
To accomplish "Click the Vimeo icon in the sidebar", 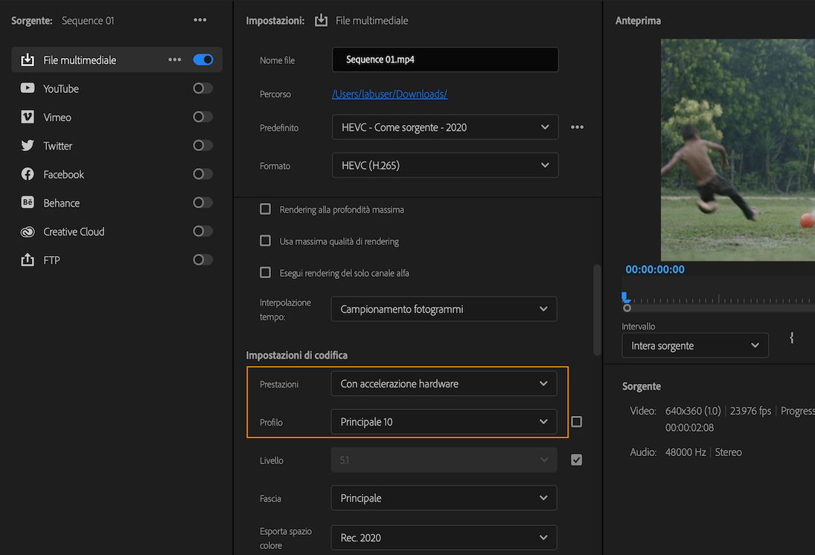I will point(27,117).
